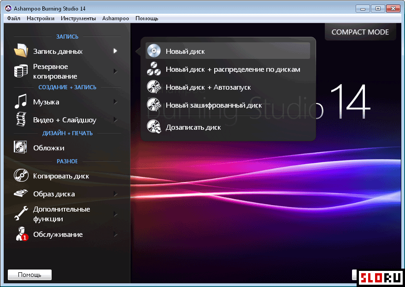Screen dimensions: 405x287
Task: Click the technician icon for Обслуживание
Action: (x=22, y=234)
